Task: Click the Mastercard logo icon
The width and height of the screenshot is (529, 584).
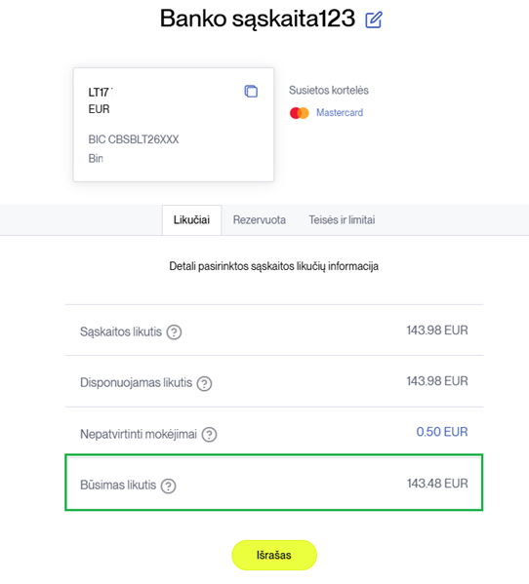Action: [300, 113]
